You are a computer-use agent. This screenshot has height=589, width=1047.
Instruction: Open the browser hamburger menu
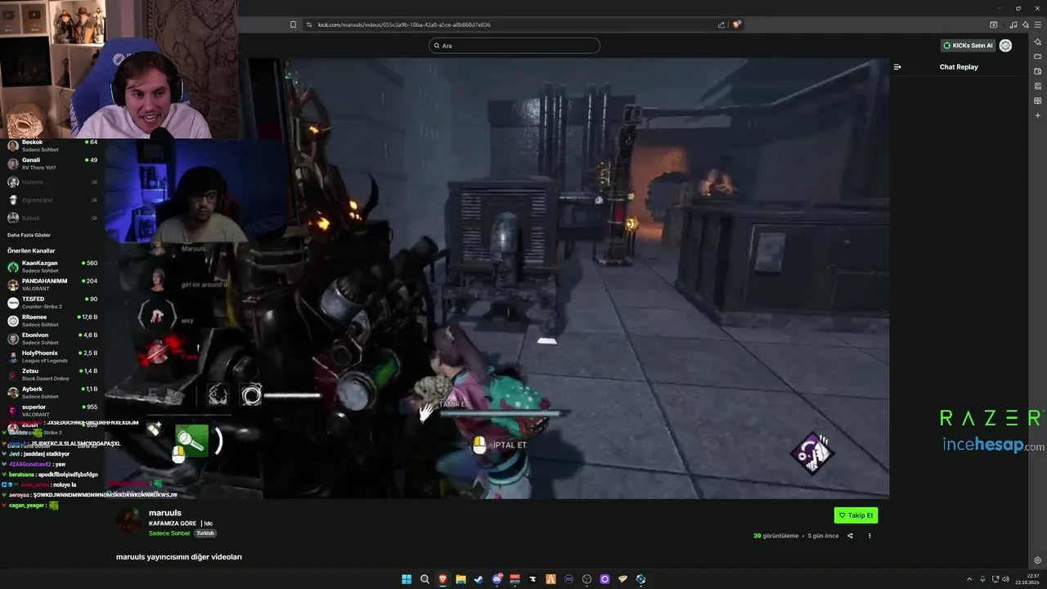(x=1037, y=25)
